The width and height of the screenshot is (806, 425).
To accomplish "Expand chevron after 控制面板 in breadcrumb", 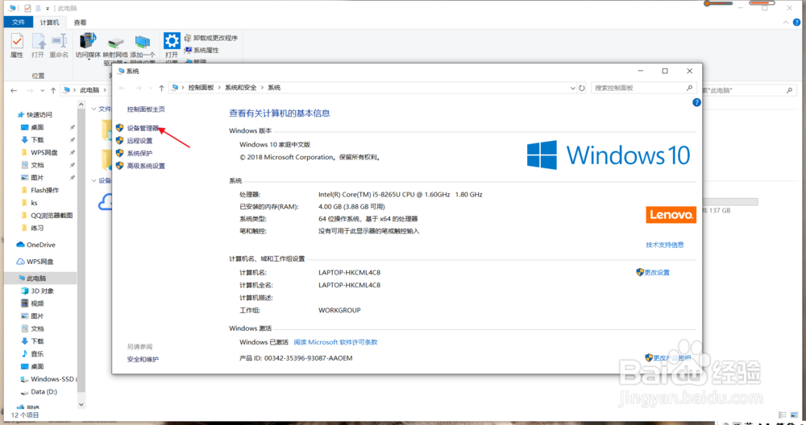I will tap(219, 88).
